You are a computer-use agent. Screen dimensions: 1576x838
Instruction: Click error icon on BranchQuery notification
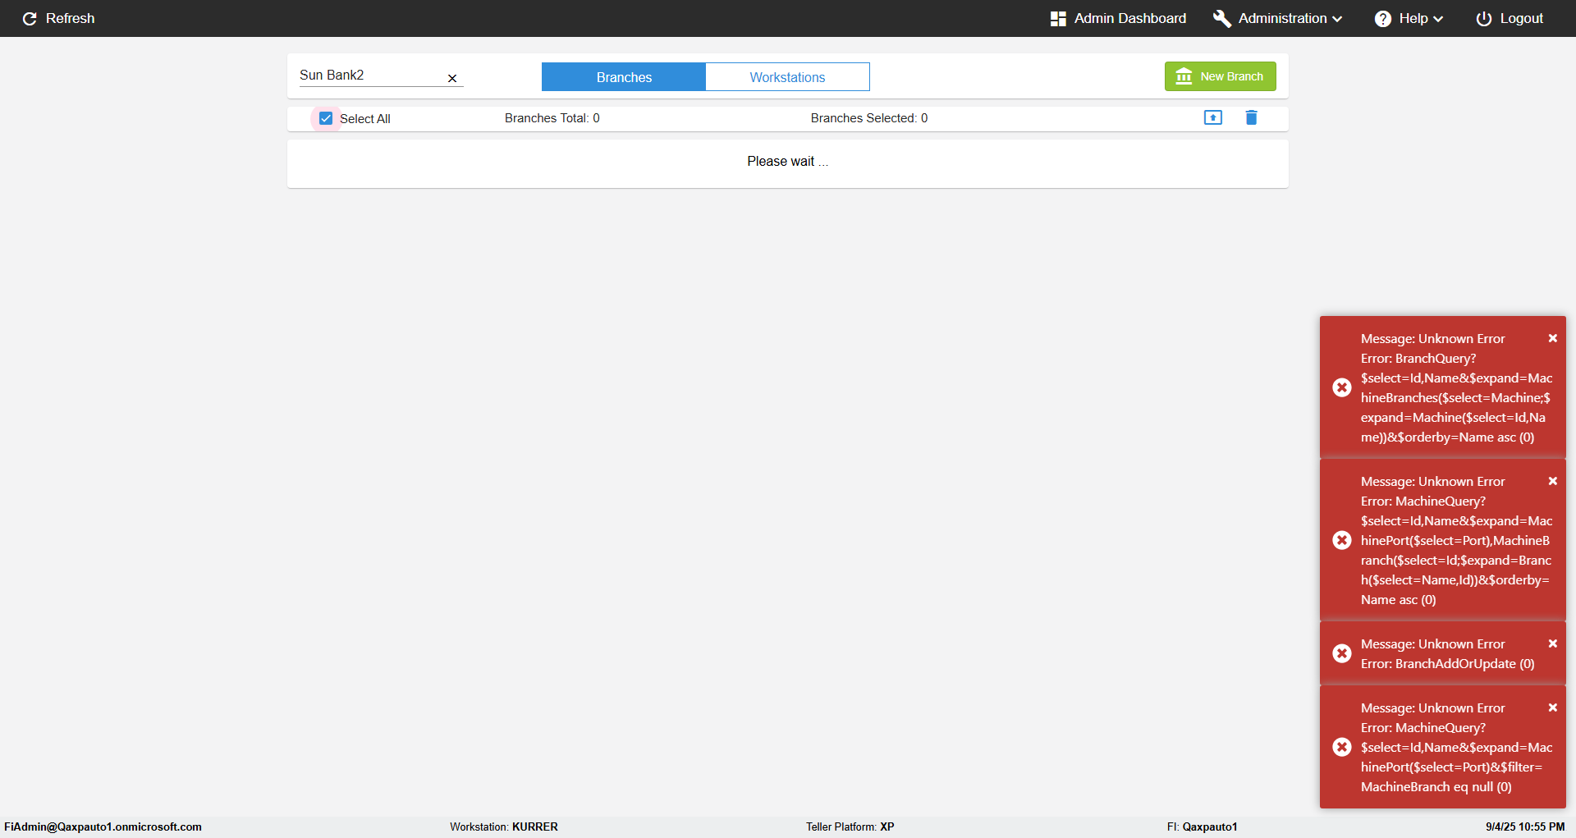(1342, 387)
